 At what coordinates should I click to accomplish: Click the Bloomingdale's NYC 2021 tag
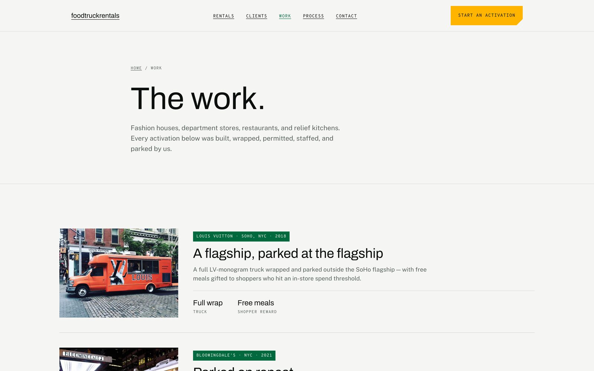click(234, 355)
